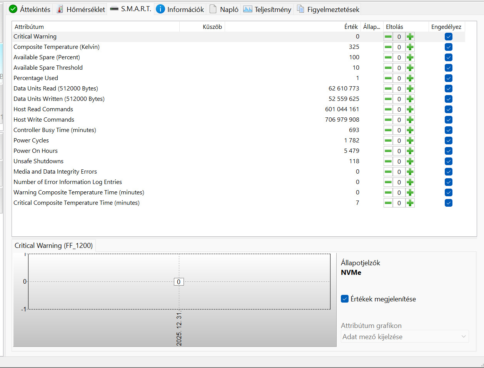484x368 pixels.
Task: Click the Teljesítmény chart icon
Action: coord(248,9)
